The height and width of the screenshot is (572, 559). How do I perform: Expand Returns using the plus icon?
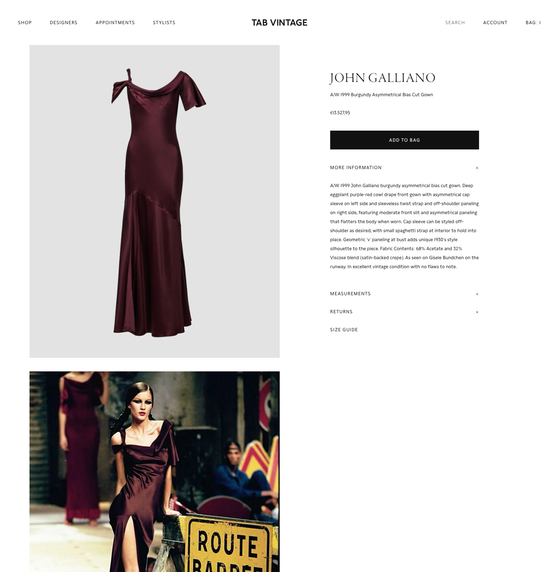[477, 312]
